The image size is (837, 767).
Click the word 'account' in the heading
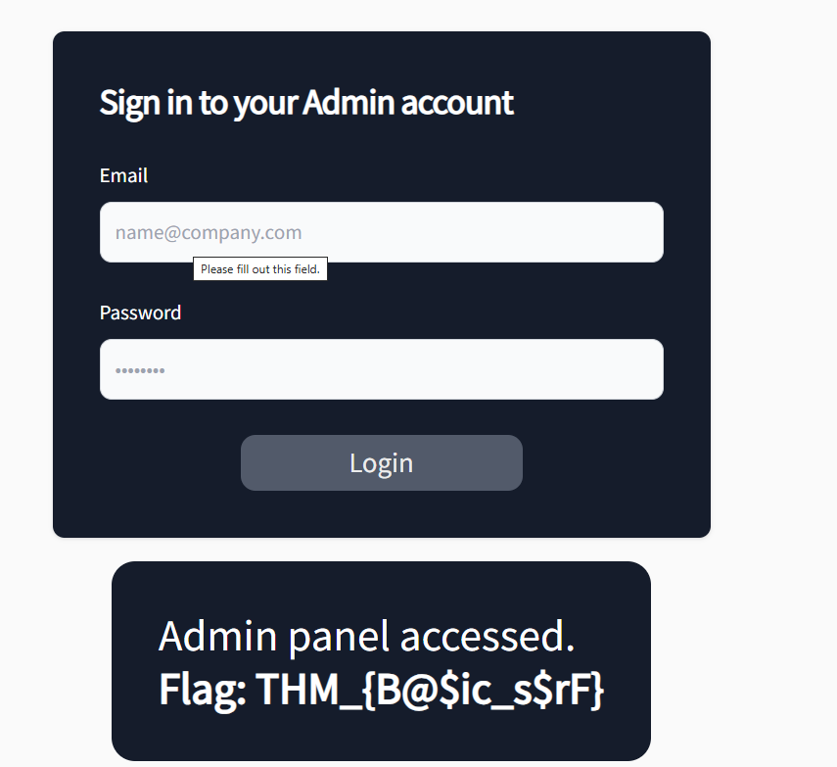(x=457, y=103)
